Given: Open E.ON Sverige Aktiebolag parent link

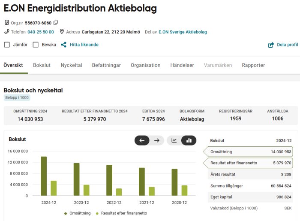Looking at the screenshot, I should pyautogui.click(x=183, y=32).
